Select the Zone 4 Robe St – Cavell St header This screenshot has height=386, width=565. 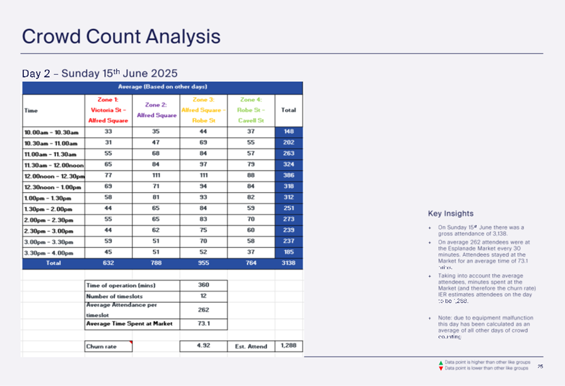[x=250, y=110]
